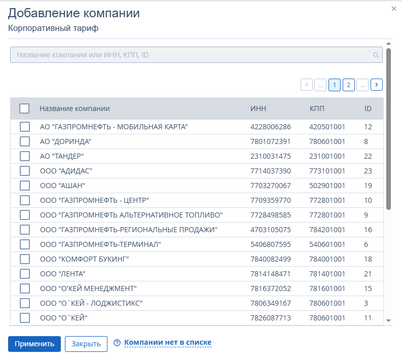Click the search magnifier icon

(376, 55)
